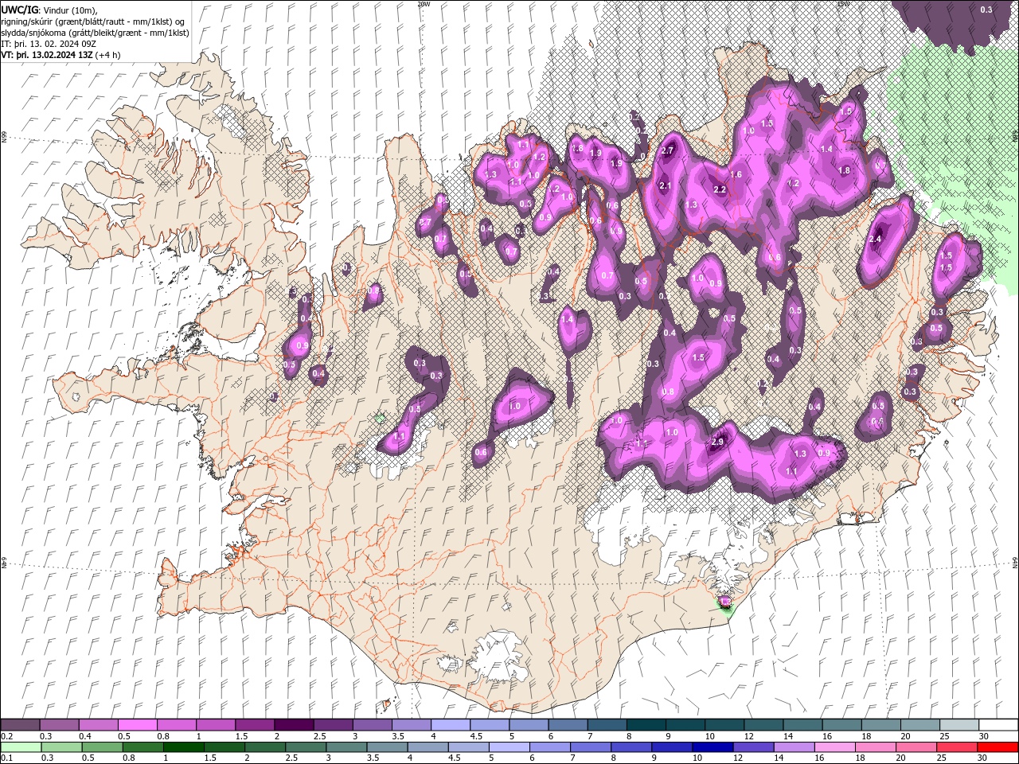Click lower legend swatch starting at 4

click(427, 747)
